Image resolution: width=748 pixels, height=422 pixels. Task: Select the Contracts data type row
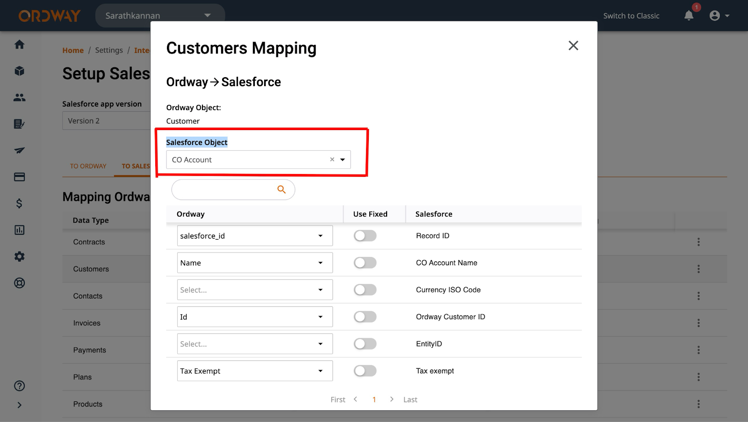[89, 242]
